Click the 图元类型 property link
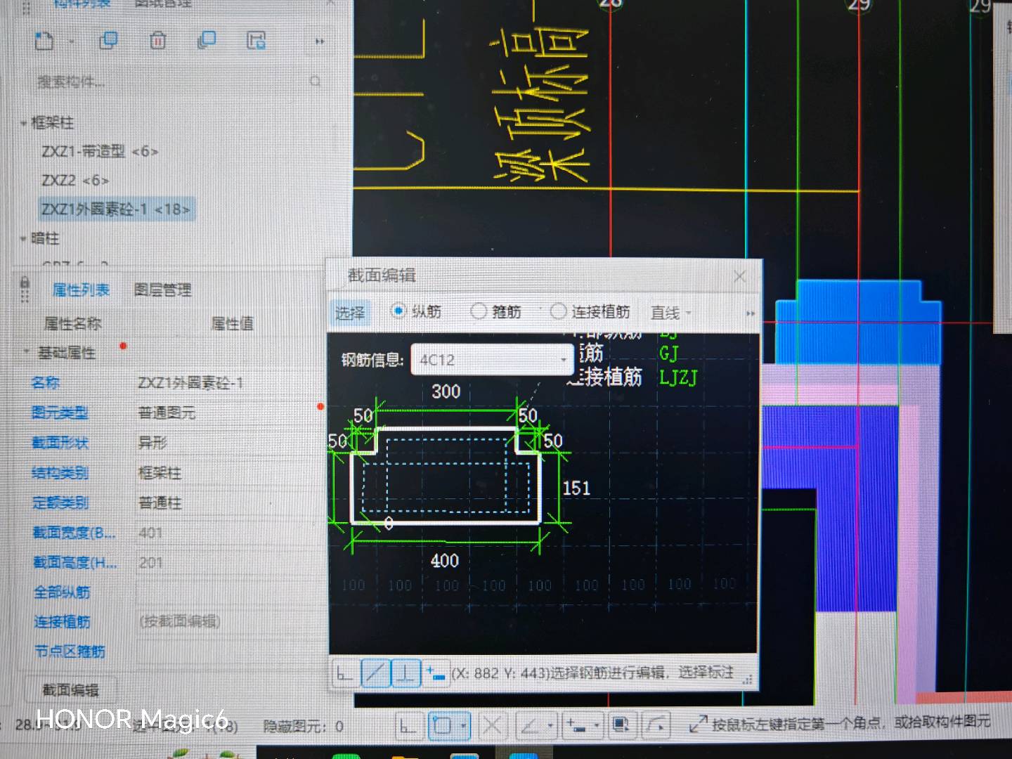The image size is (1012, 759). (x=60, y=413)
